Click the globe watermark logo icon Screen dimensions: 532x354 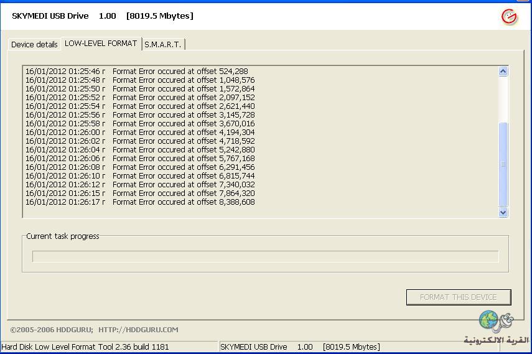click(489, 320)
